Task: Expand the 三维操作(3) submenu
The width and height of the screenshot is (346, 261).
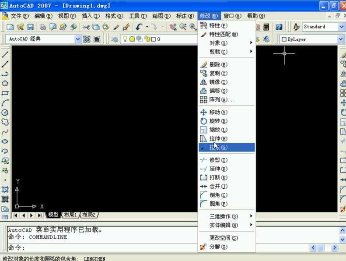Action: point(227,216)
